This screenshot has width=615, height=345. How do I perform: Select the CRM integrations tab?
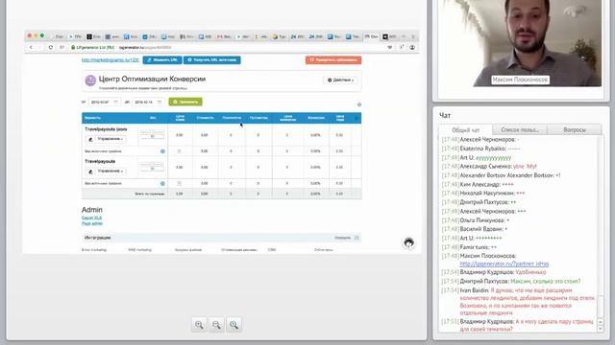point(272,249)
